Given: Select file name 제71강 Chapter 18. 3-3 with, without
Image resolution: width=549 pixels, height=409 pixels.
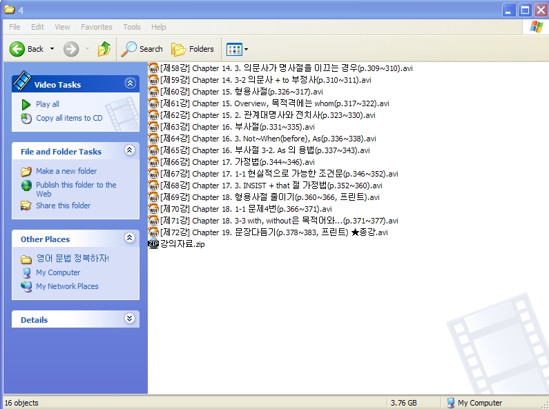Looking at the screenshot, I should tap(279, 221).
